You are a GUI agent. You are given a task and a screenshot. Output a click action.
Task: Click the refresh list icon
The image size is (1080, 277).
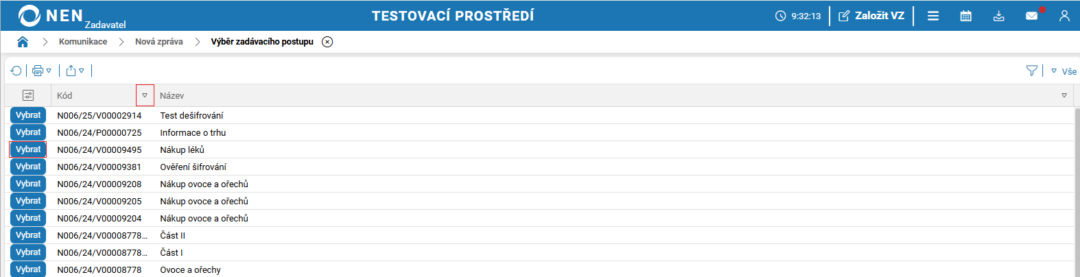[x=16, y=71]
